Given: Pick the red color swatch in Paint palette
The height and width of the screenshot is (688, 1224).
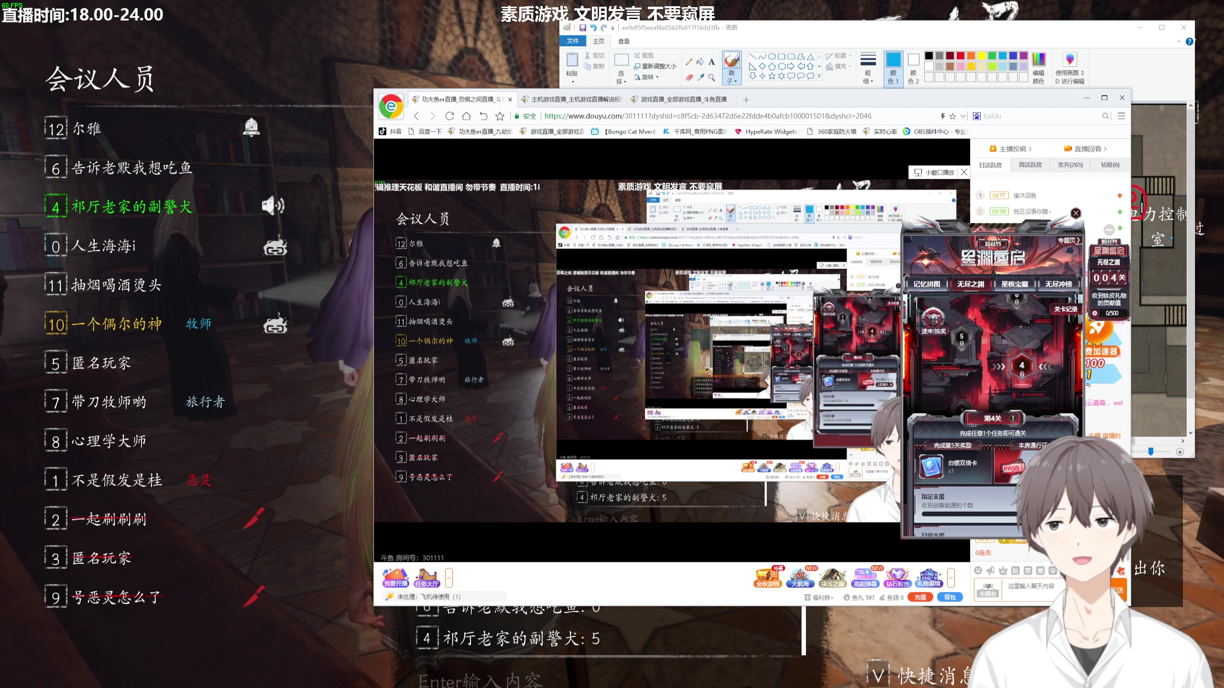Looking at the screenshot, I should coord(961,56).
